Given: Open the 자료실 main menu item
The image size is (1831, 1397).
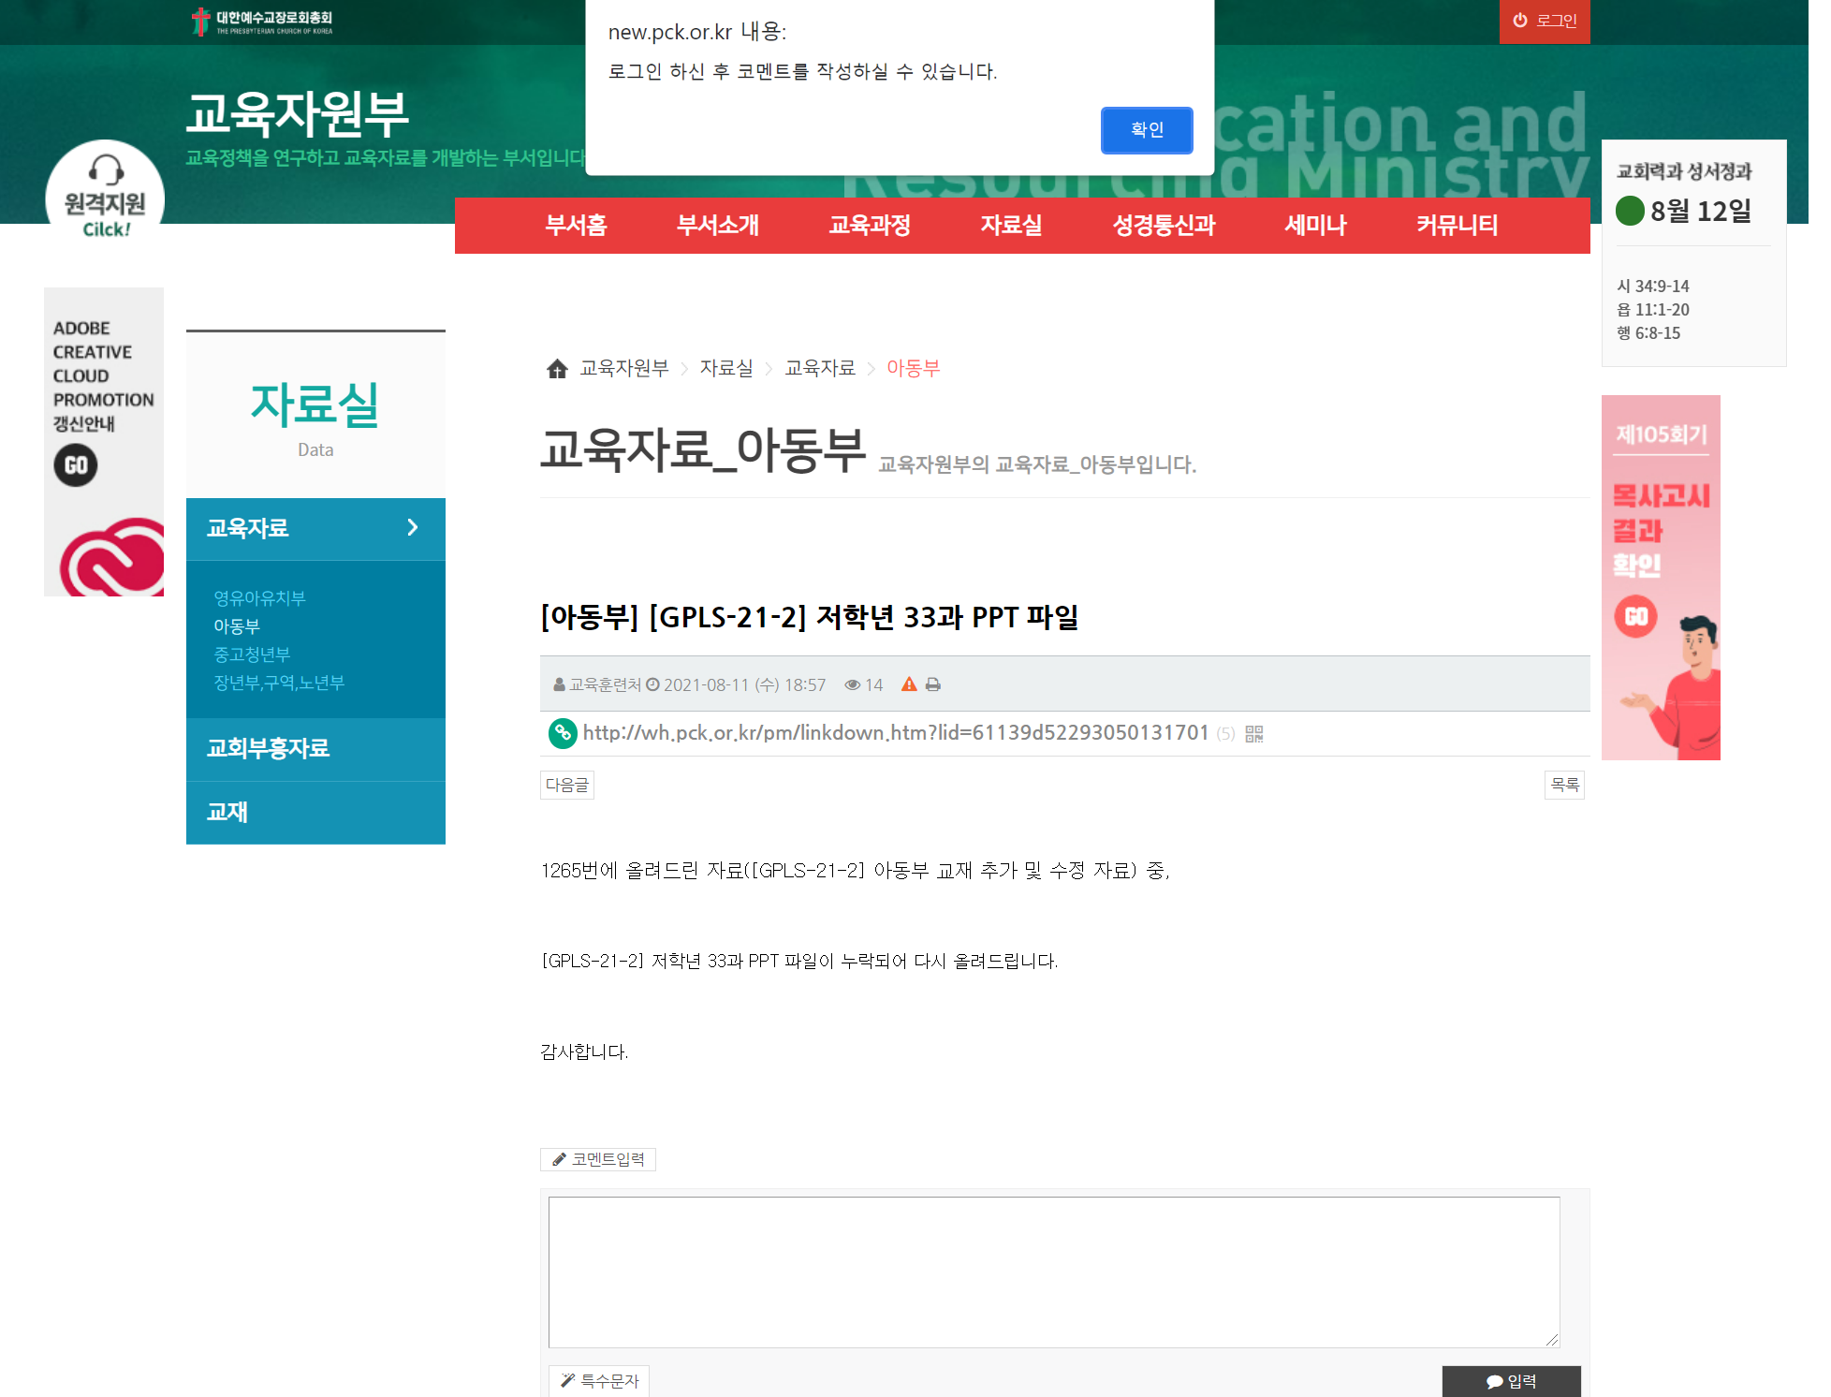Looking at the screenshot, I should click(x=1011, y=226).
